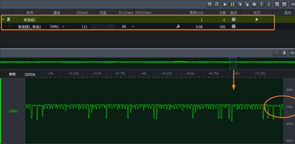Click the 通道 column header

pos(57,13)
